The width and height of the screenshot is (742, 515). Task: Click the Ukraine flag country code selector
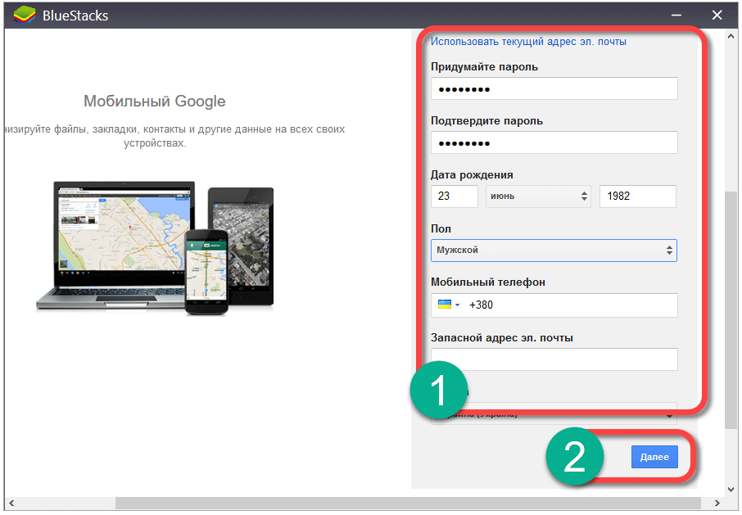449,305
